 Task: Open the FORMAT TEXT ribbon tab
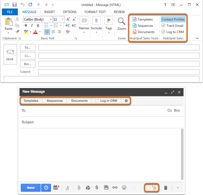95,12
